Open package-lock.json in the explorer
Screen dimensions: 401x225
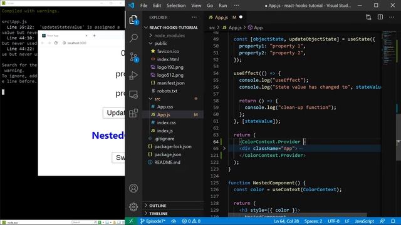pos(173,146)
